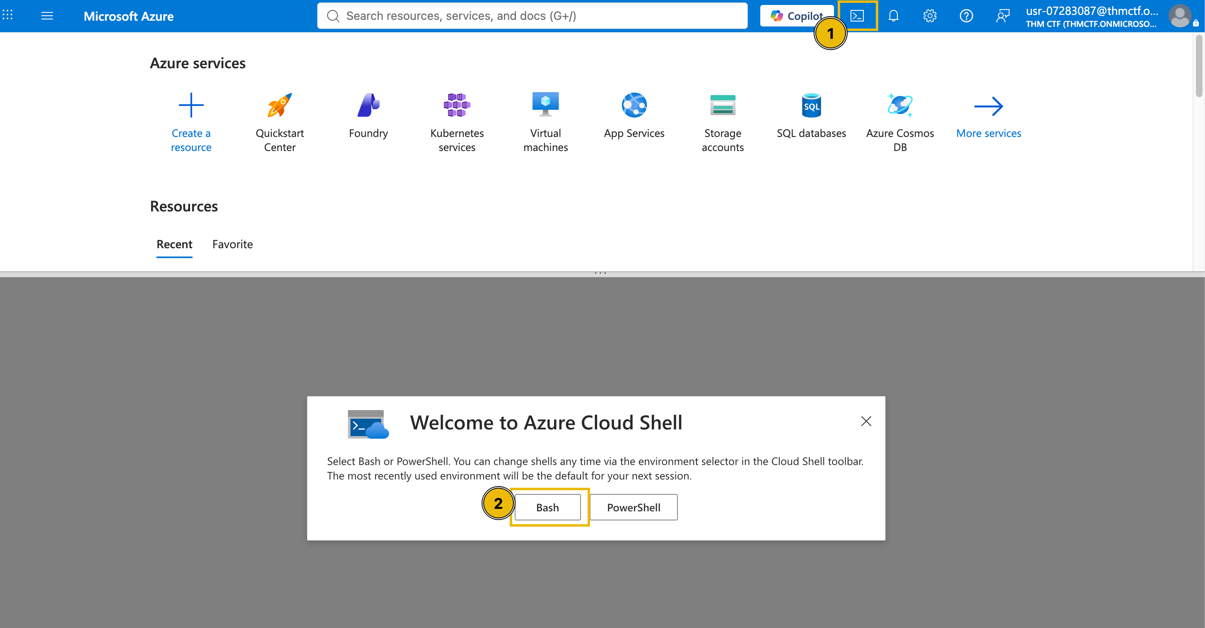
Task: Open Storage accounts icon
Action: click(723, 105)
